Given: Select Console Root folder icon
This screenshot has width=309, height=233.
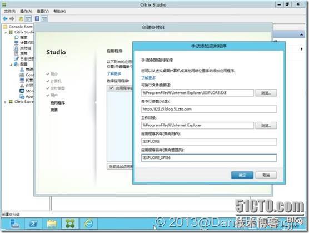Looking at the screenshot, I should tap(6, 27).
